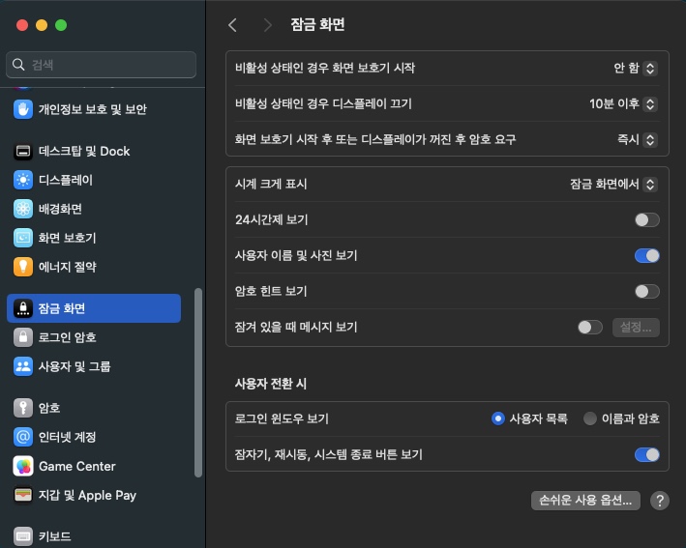Select the 사용자 목록 radio button

pos(498,418)
